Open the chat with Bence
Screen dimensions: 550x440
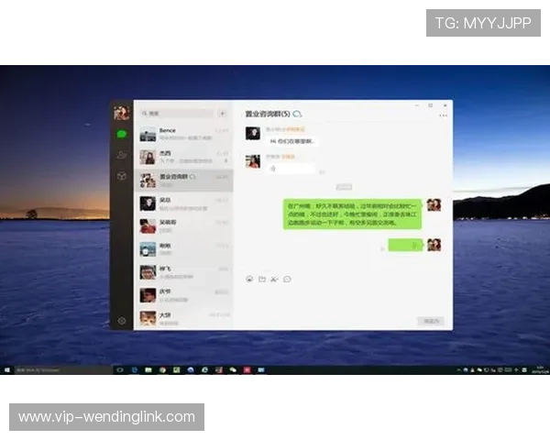pyautogui.click(x=183, y=134)
